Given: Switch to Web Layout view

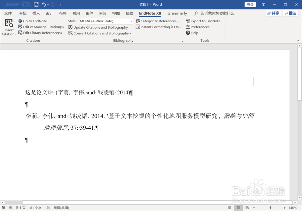Looking at the screenshot, I should click(247, 208).
